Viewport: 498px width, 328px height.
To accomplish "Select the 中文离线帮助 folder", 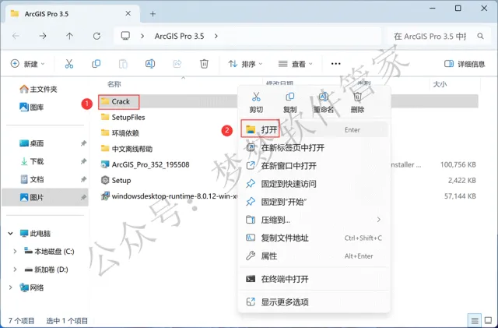I will (127, 149).
